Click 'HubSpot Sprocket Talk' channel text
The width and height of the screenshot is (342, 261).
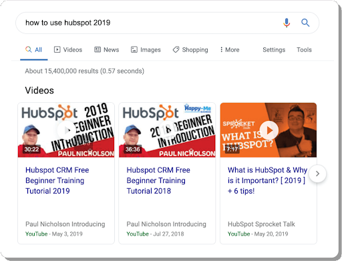[261, 224]
